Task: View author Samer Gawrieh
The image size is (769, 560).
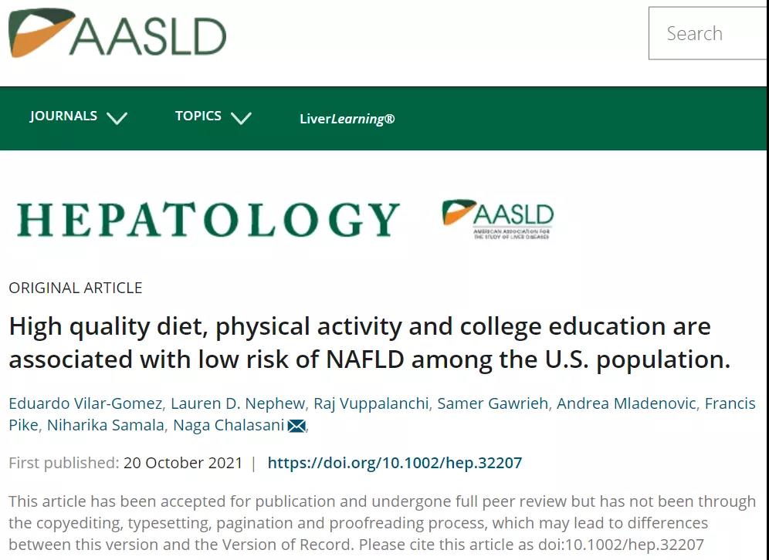Action: tap(493, 403)
